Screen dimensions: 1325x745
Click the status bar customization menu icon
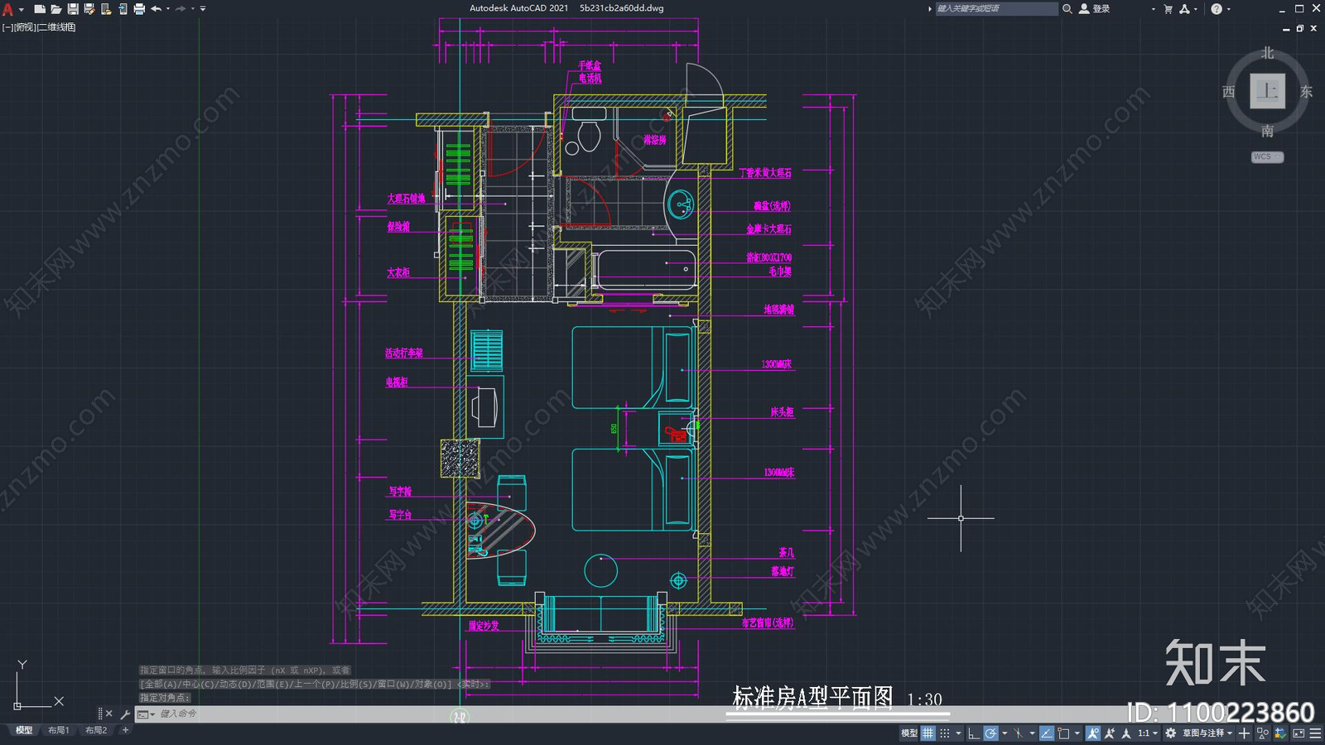[x=1315, y=733]
